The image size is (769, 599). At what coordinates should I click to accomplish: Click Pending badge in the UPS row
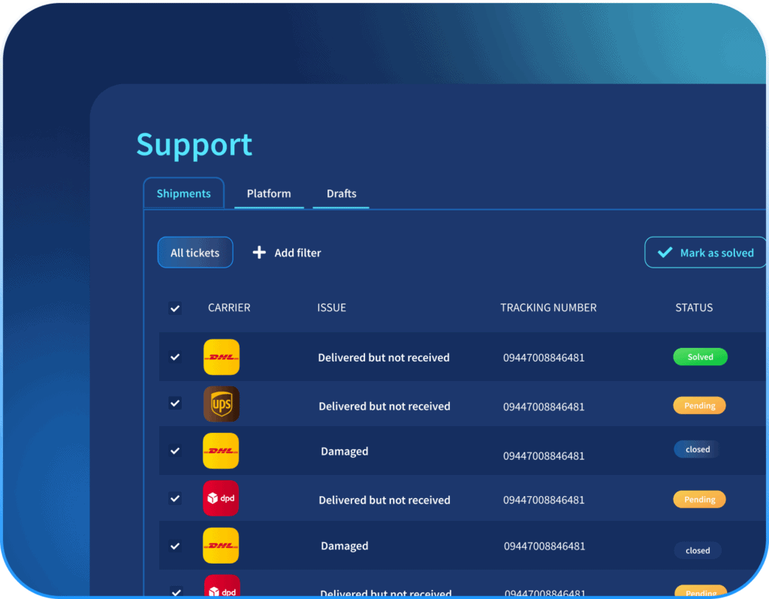699,406
